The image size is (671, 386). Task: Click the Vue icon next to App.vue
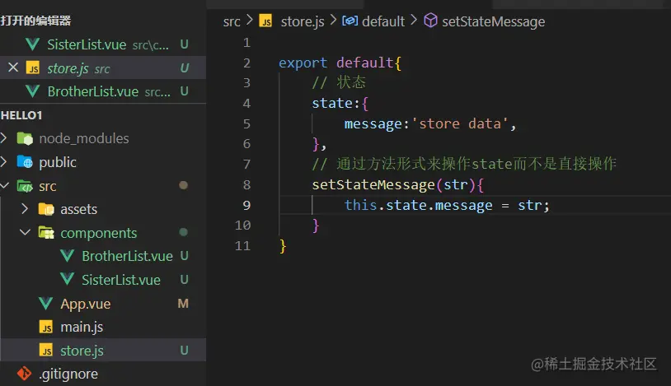(x=46, y=304)
